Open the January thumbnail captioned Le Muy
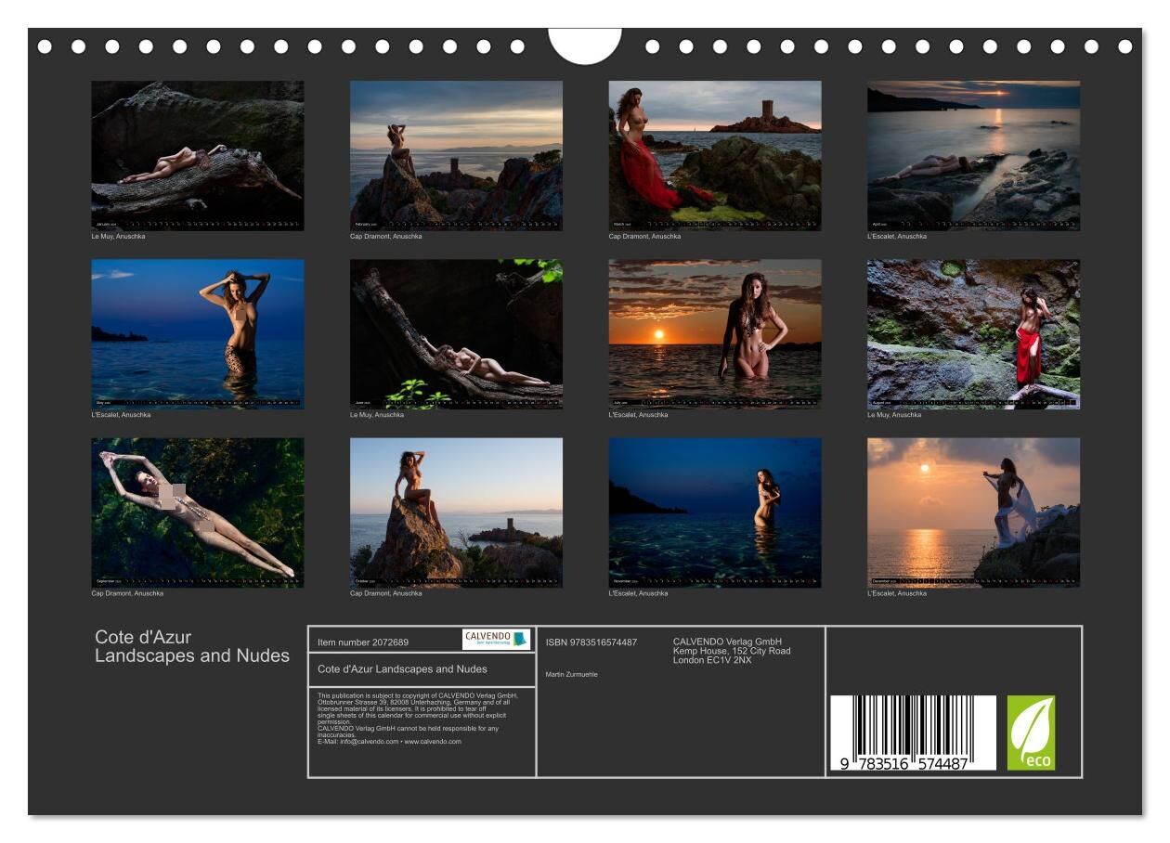Screen dimensions: 1170x843 197,155
